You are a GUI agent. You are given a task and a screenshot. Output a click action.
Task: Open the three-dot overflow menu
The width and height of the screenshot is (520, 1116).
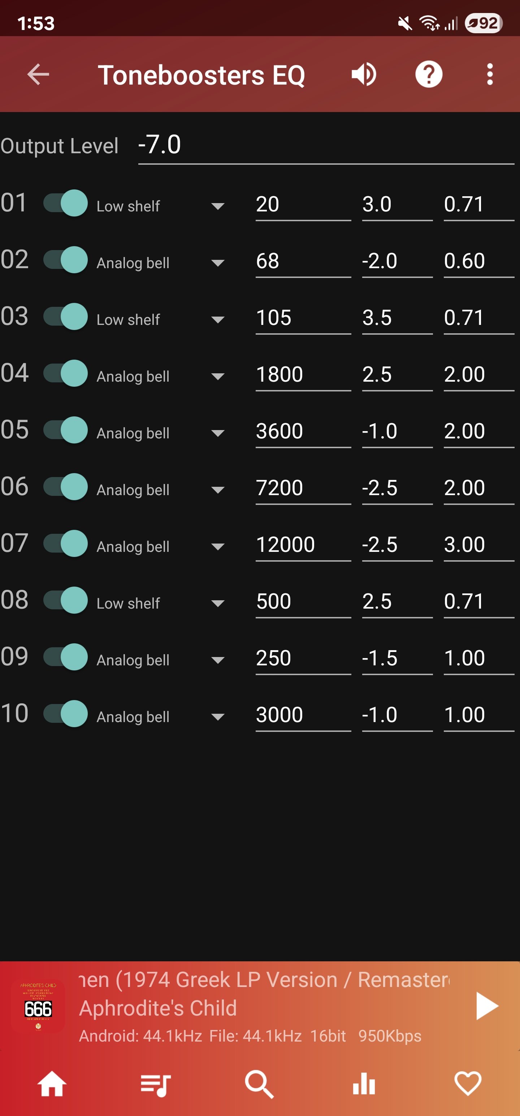(x=490, y=74)
